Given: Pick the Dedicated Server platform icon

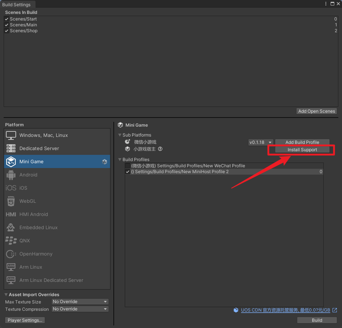Looking at the screenshot, I should click(x=11, y=149).
